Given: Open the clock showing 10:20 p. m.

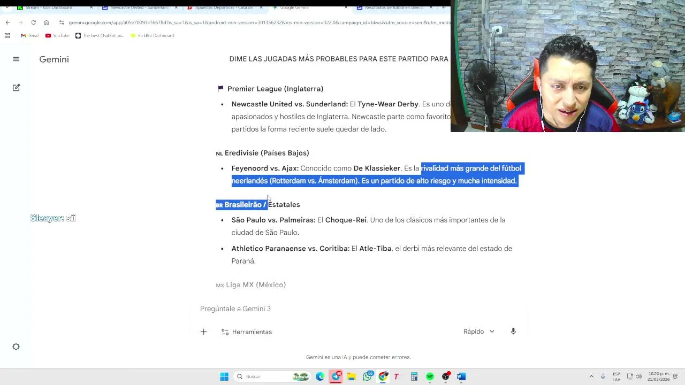Looking at the screenshot, I should click(x=659, y=376).
